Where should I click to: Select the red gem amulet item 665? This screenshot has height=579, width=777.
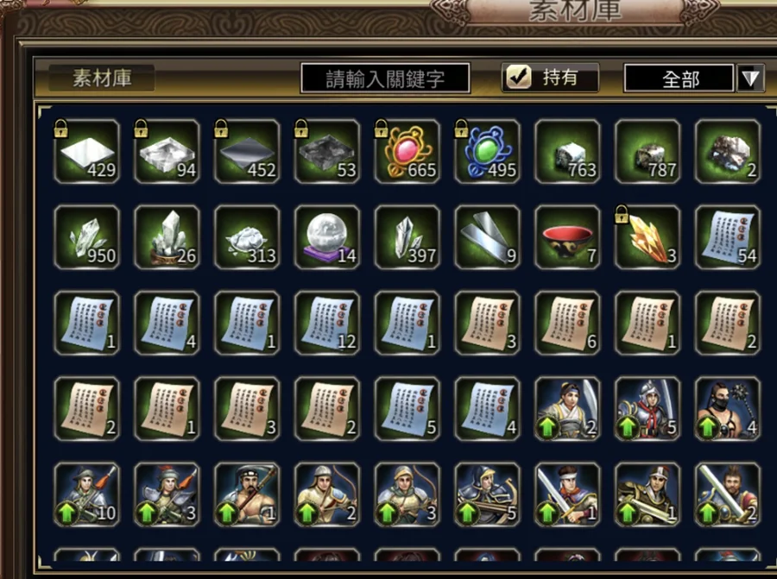click(x=407, y=152)
